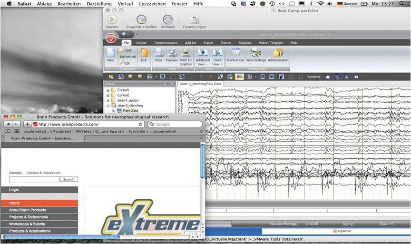
Task: Click the Spotlight magnifier in menu bar
Action: [401, 4]
